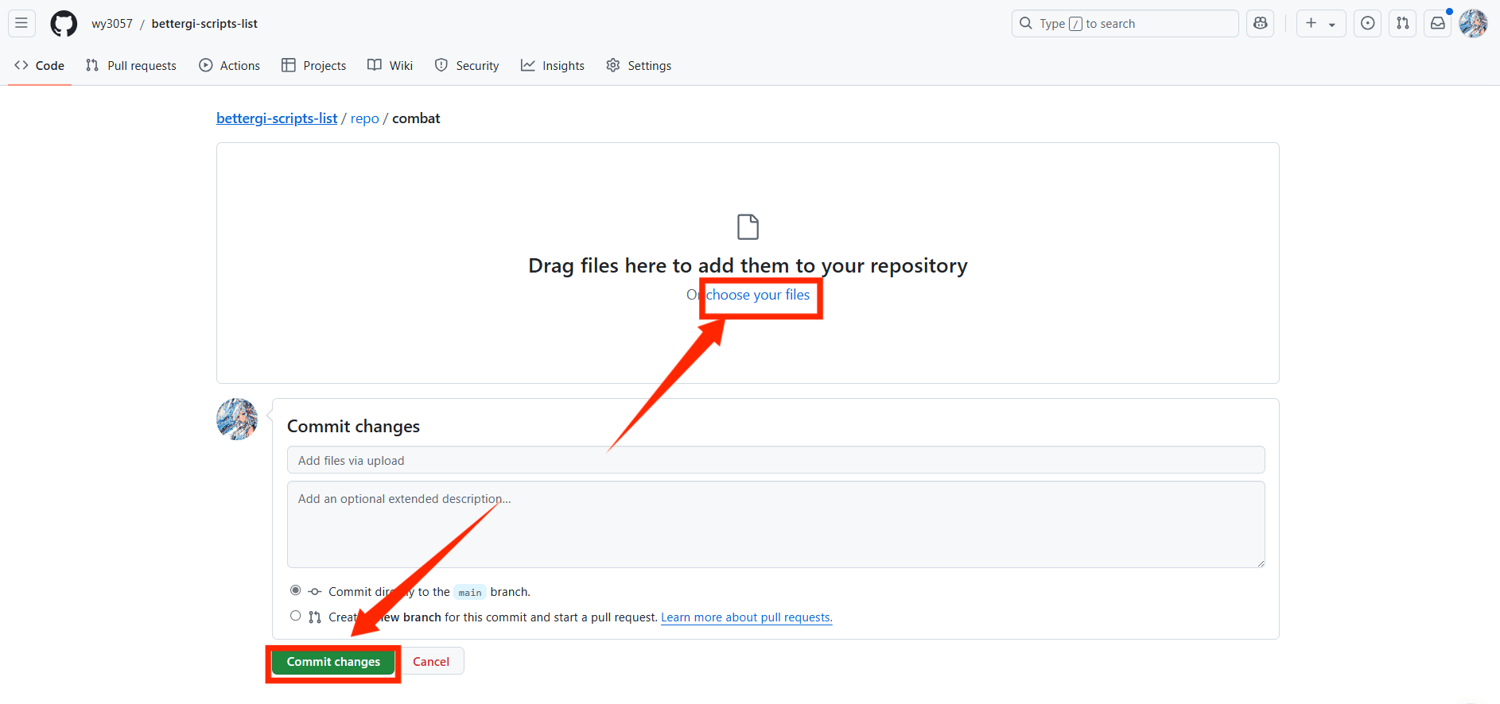Open the pull requests icon in header
Viewport: 1500px width, 704px height.
point(1402,23)
